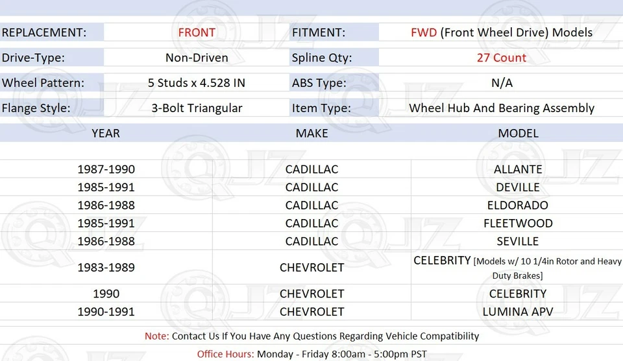Select the ELDORADO model cell
This screenshot has width=623, height=361.
click(x=518, y=205)
